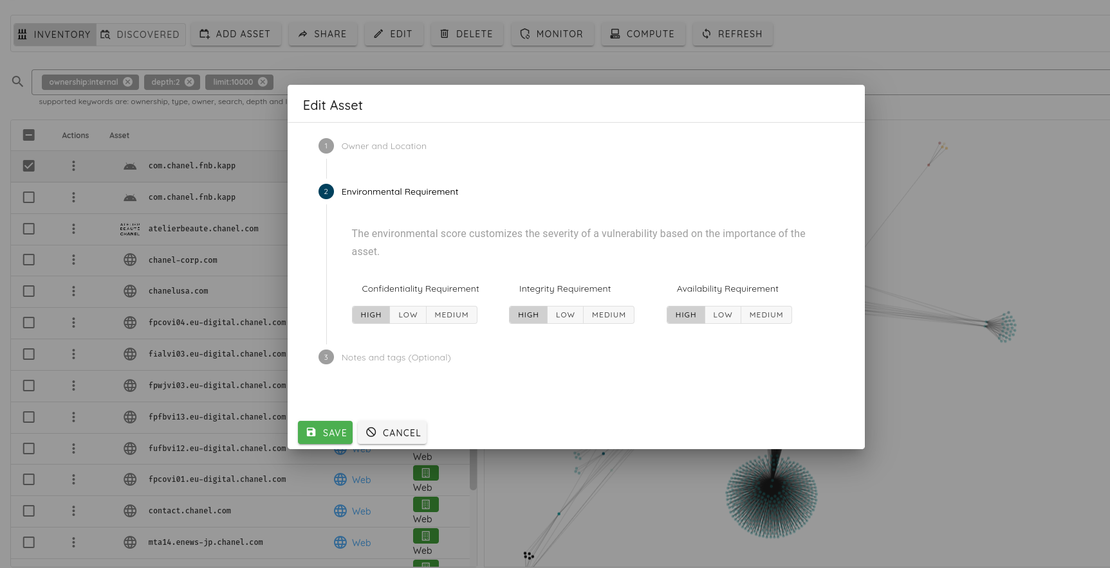This screenshot has height=568, width=1110.
Task: Click the Compute toolbar button
Action: (643, 34)
